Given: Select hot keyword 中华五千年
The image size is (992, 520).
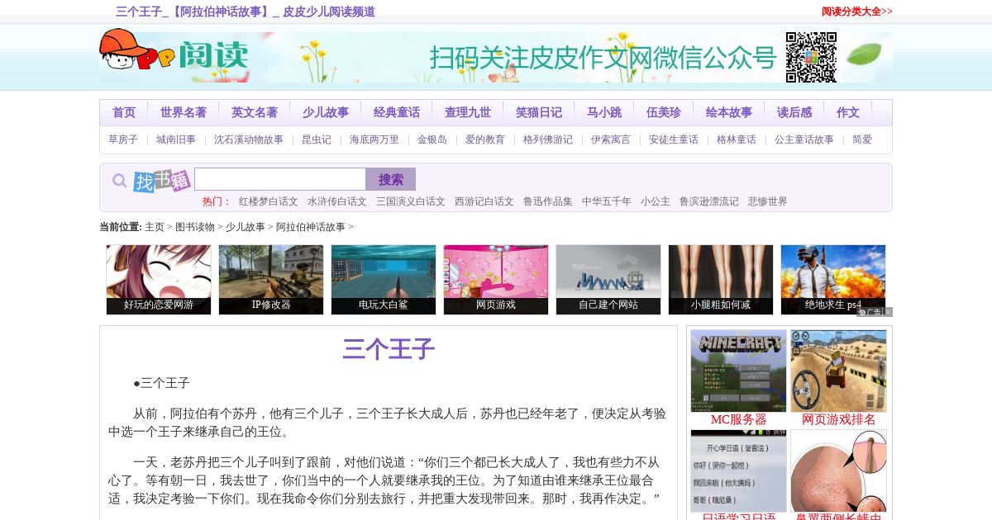Looking at the screenshot, I should 607,201.
